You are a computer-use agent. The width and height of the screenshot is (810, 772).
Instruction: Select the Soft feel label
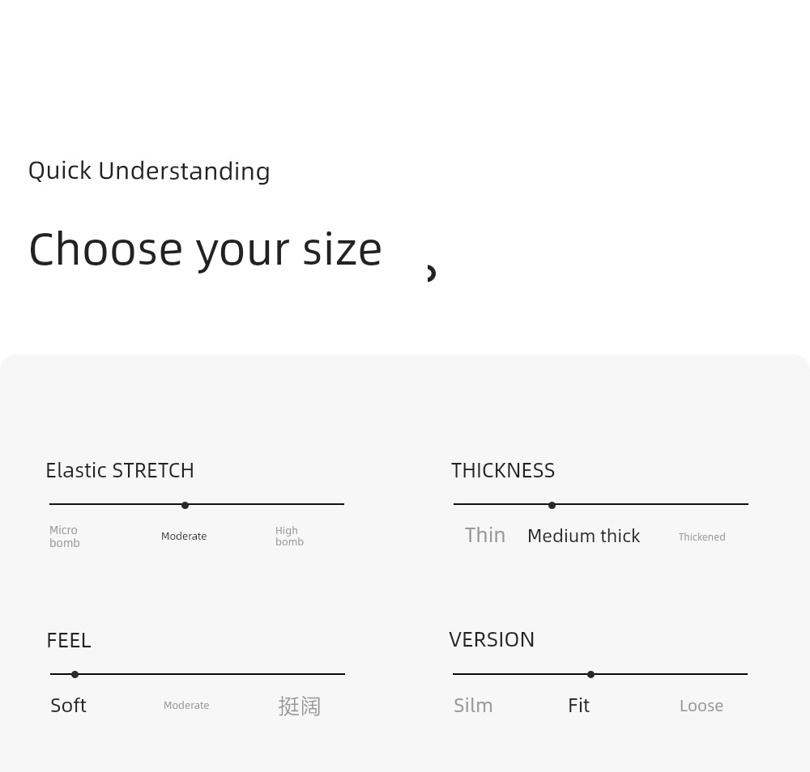tap(68, 706)
